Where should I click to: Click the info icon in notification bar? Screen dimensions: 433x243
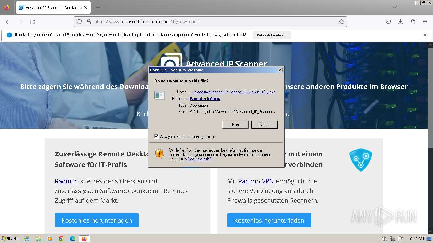(x=9, y=35)
